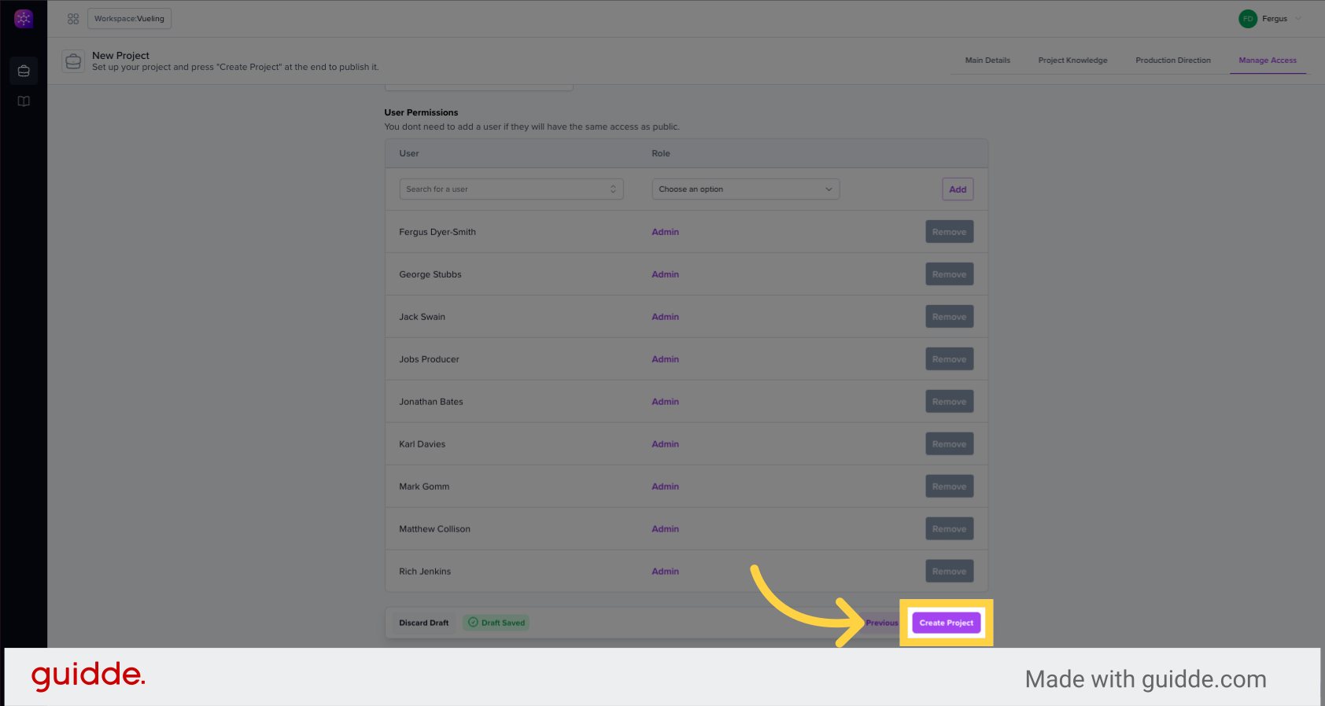
Task: Click the FD user avatar
Action: [1248, 19]
